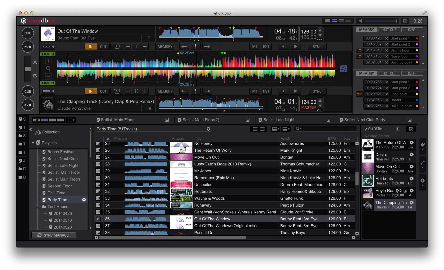The width and height of the screenshot is (444, 270).
Task: Enable MT master tempo on deck B
Action: tap(255, 91)
